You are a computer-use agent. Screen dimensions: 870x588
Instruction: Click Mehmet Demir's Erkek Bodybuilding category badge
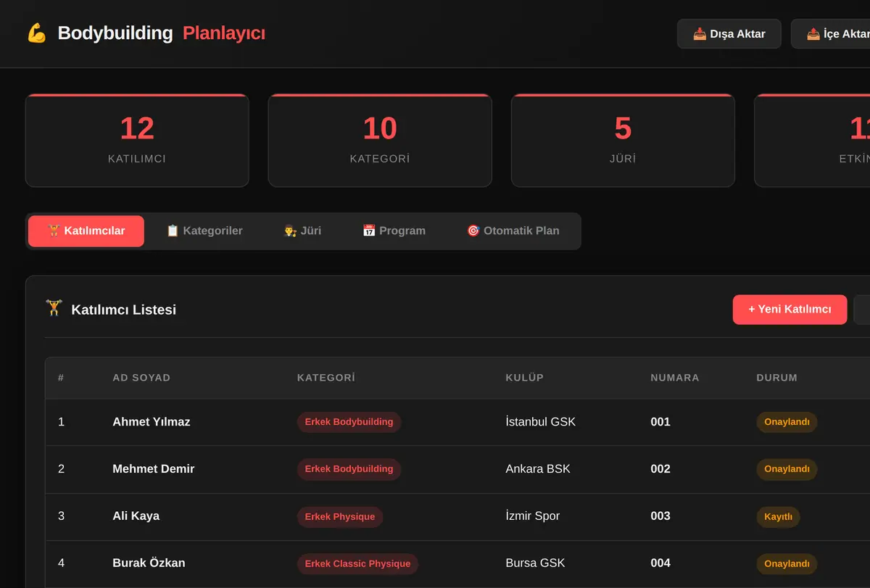point(349,469)
